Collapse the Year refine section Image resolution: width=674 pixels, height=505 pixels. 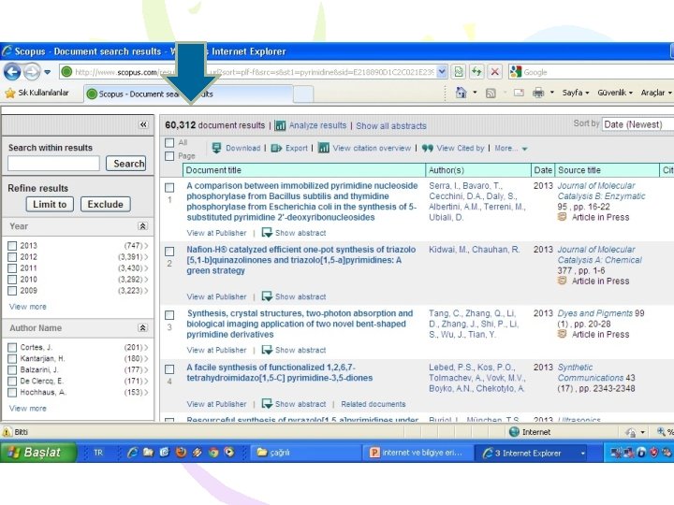[x=142, y=226]
